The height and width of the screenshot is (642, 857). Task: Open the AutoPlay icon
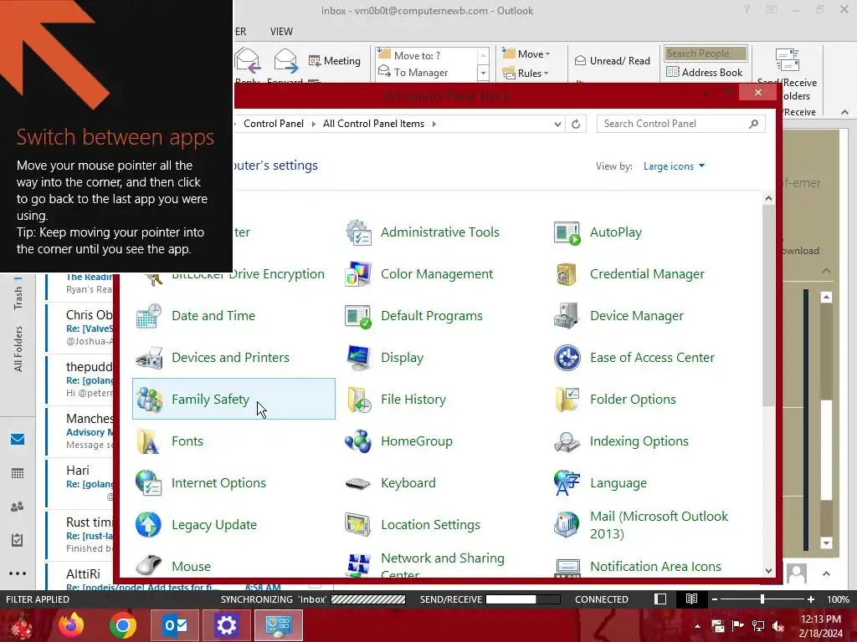pyautogui.click(x=567, y=232)
